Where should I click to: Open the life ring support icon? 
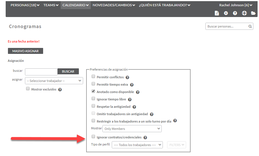[x=244, y=13]
